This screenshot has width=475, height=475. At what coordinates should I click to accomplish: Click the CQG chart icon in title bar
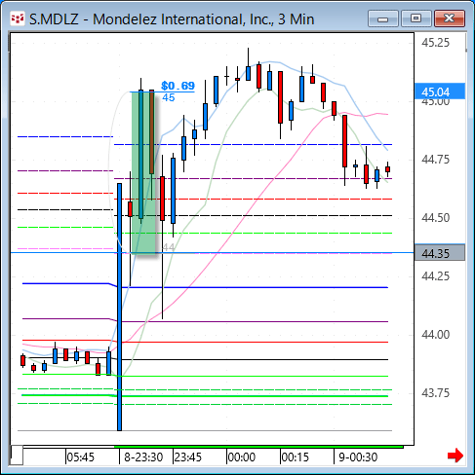(18, 18)
